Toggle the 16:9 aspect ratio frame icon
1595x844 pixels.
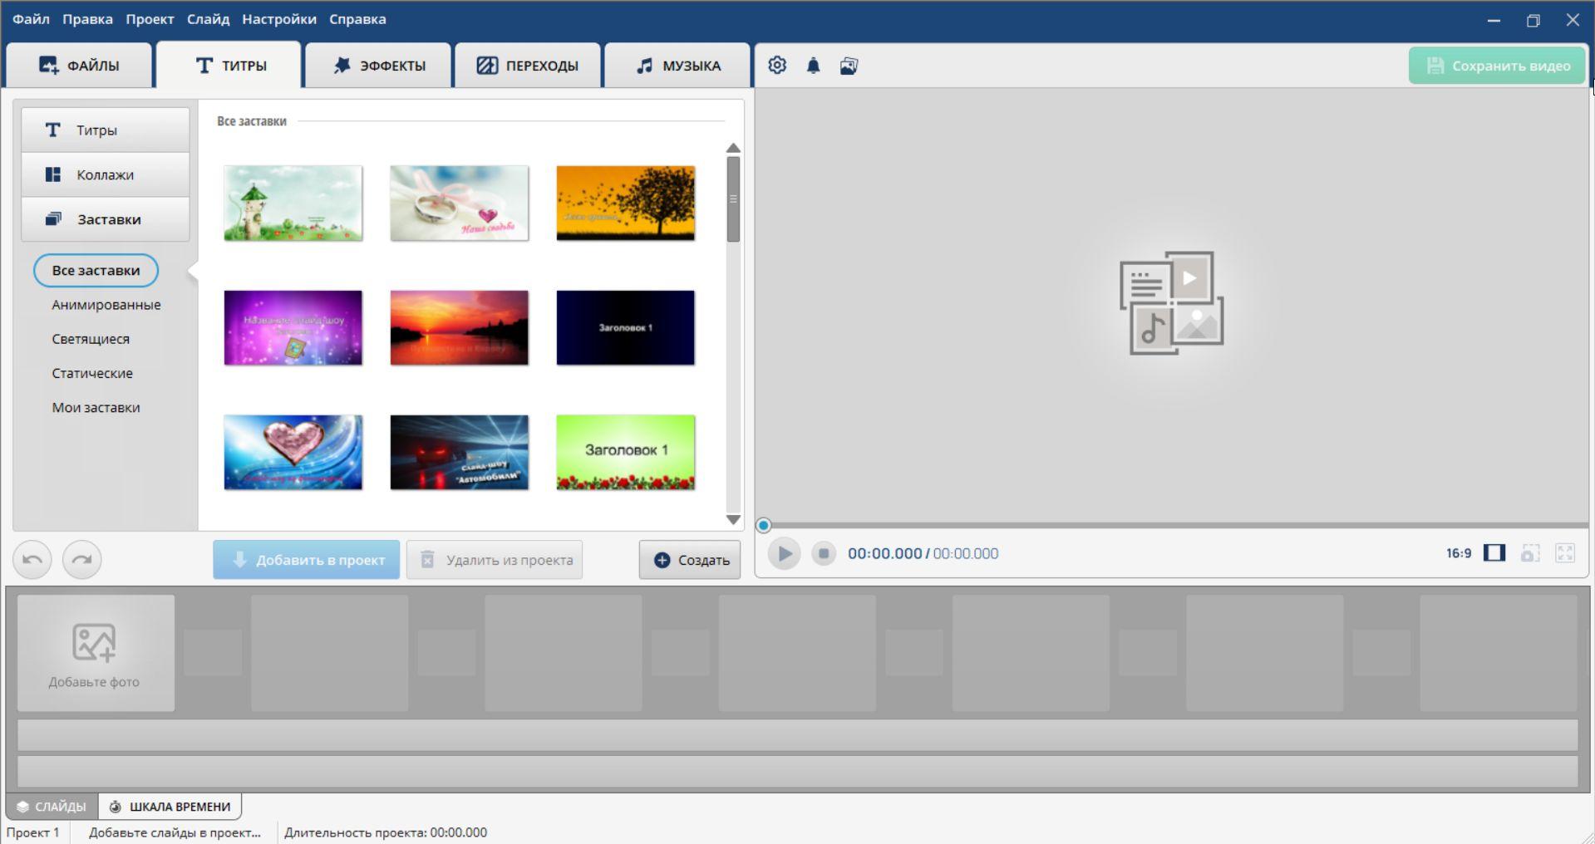[1494, 553]
